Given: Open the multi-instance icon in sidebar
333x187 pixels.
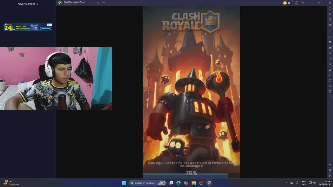Looking at the screenshot, I should click(x=330, y=75).
